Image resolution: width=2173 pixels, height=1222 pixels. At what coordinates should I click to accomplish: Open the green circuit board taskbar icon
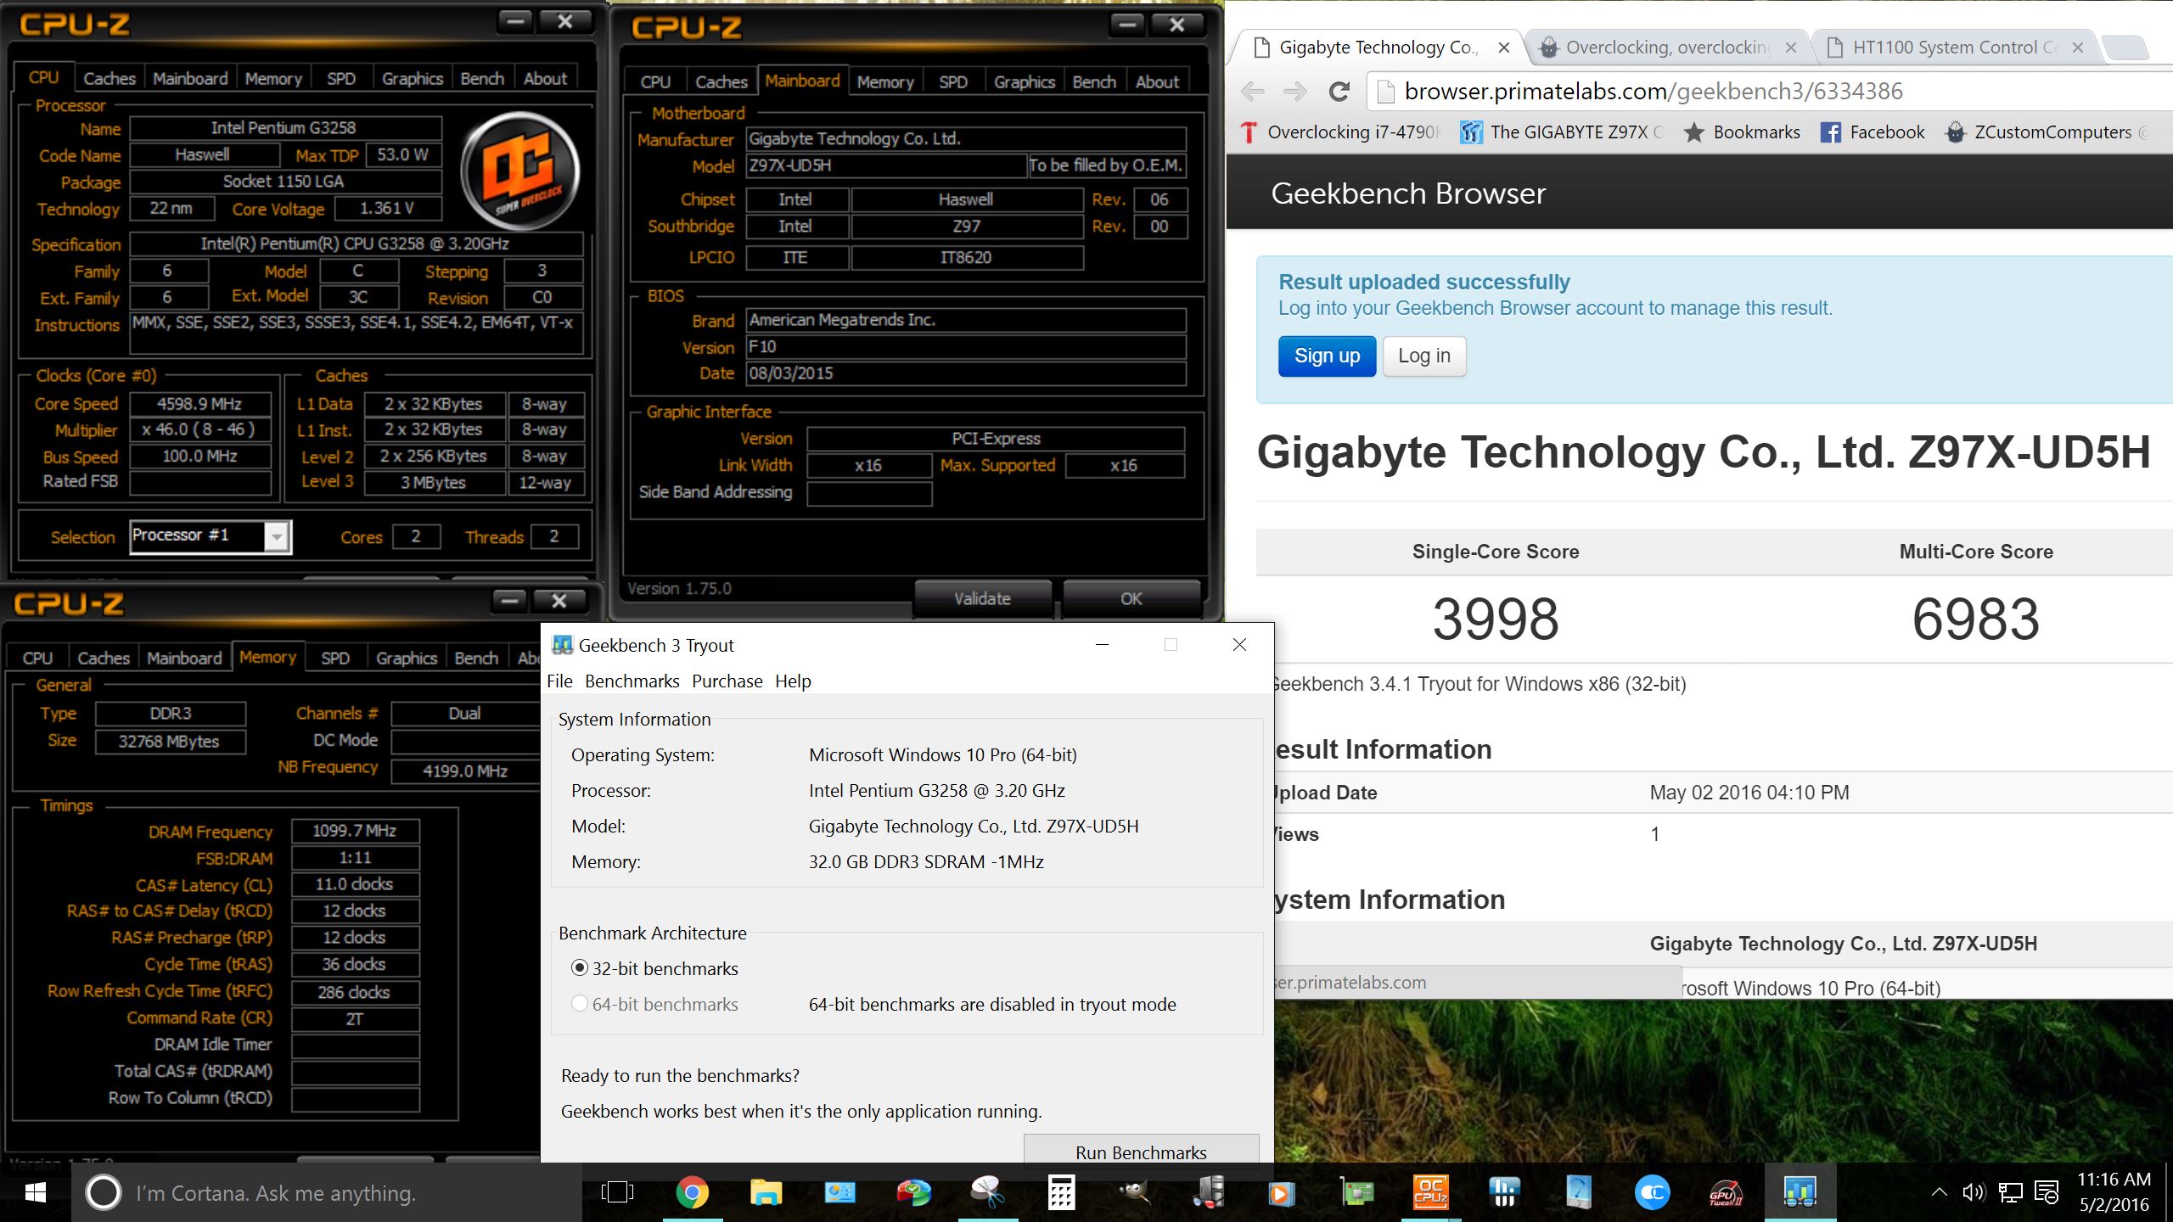point(1356,1193)
